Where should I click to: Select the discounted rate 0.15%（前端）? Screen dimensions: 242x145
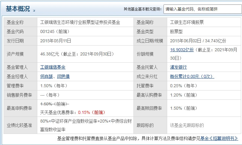pyautogui.click(x=92, y=112)
